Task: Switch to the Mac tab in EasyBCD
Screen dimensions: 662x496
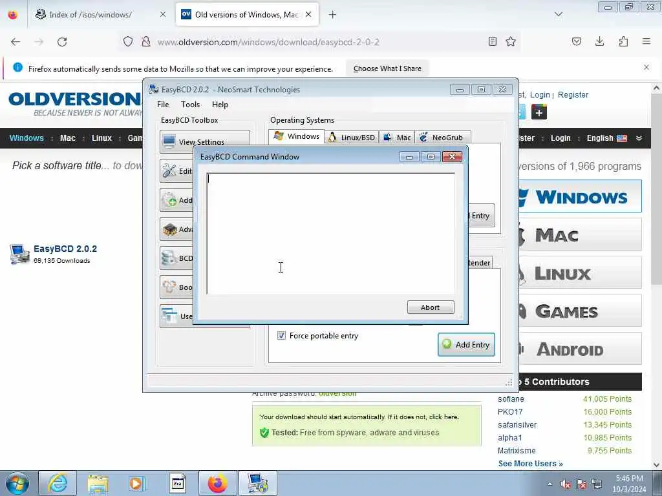Action: (x=398, y=138)
